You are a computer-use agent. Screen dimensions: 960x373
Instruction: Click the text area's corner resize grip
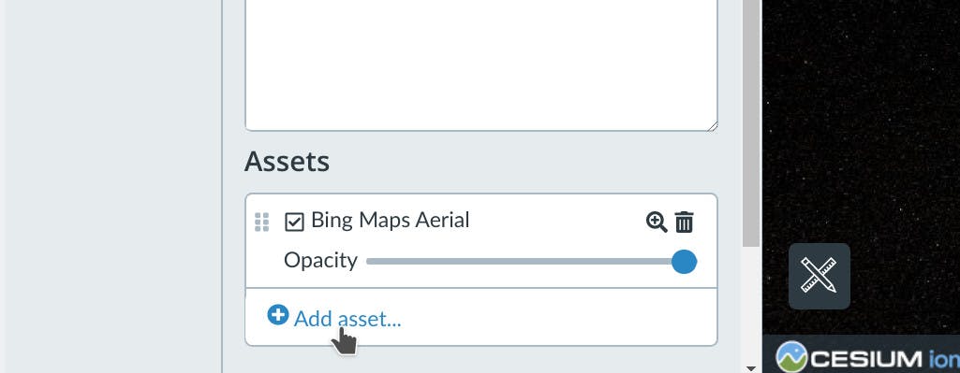[x=712, y=125]
